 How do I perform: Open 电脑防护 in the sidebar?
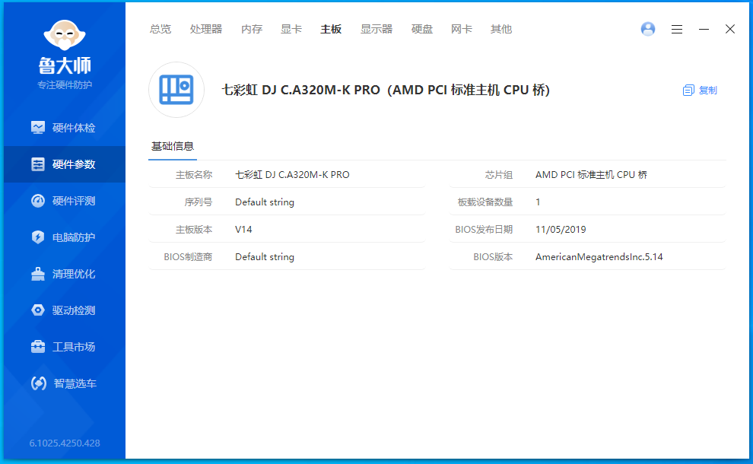(x=65, y=237)
